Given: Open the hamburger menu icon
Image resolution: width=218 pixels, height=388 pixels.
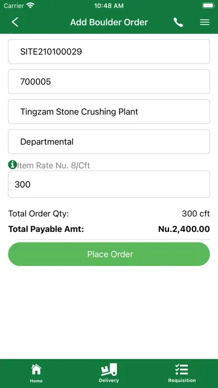Looking at the screenshot, I should point(205,22).
